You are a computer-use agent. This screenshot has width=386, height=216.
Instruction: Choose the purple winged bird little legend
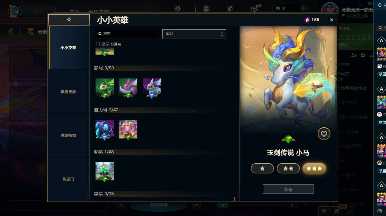[152, 87]
